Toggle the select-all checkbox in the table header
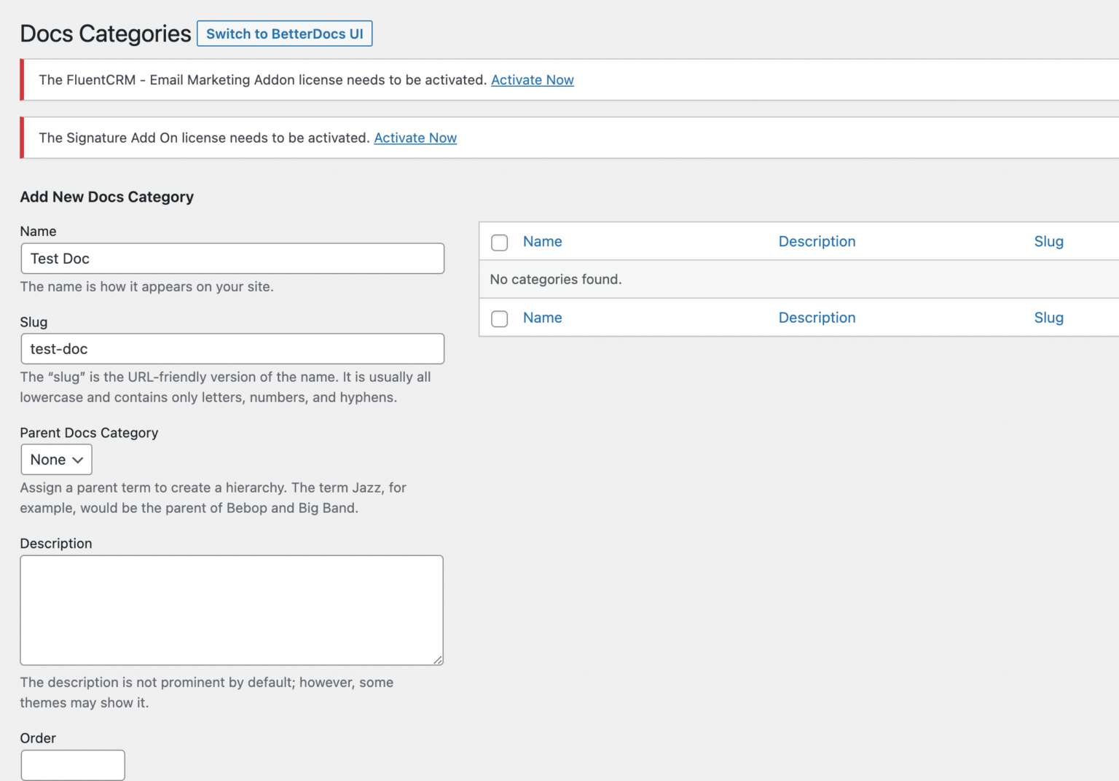1119x781 pixels. coord(499,242)
